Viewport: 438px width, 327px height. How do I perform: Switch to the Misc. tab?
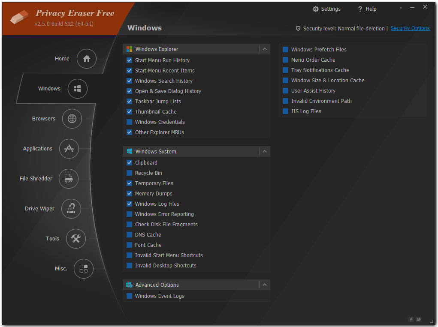pyautogui.click(x=61, y=269)
